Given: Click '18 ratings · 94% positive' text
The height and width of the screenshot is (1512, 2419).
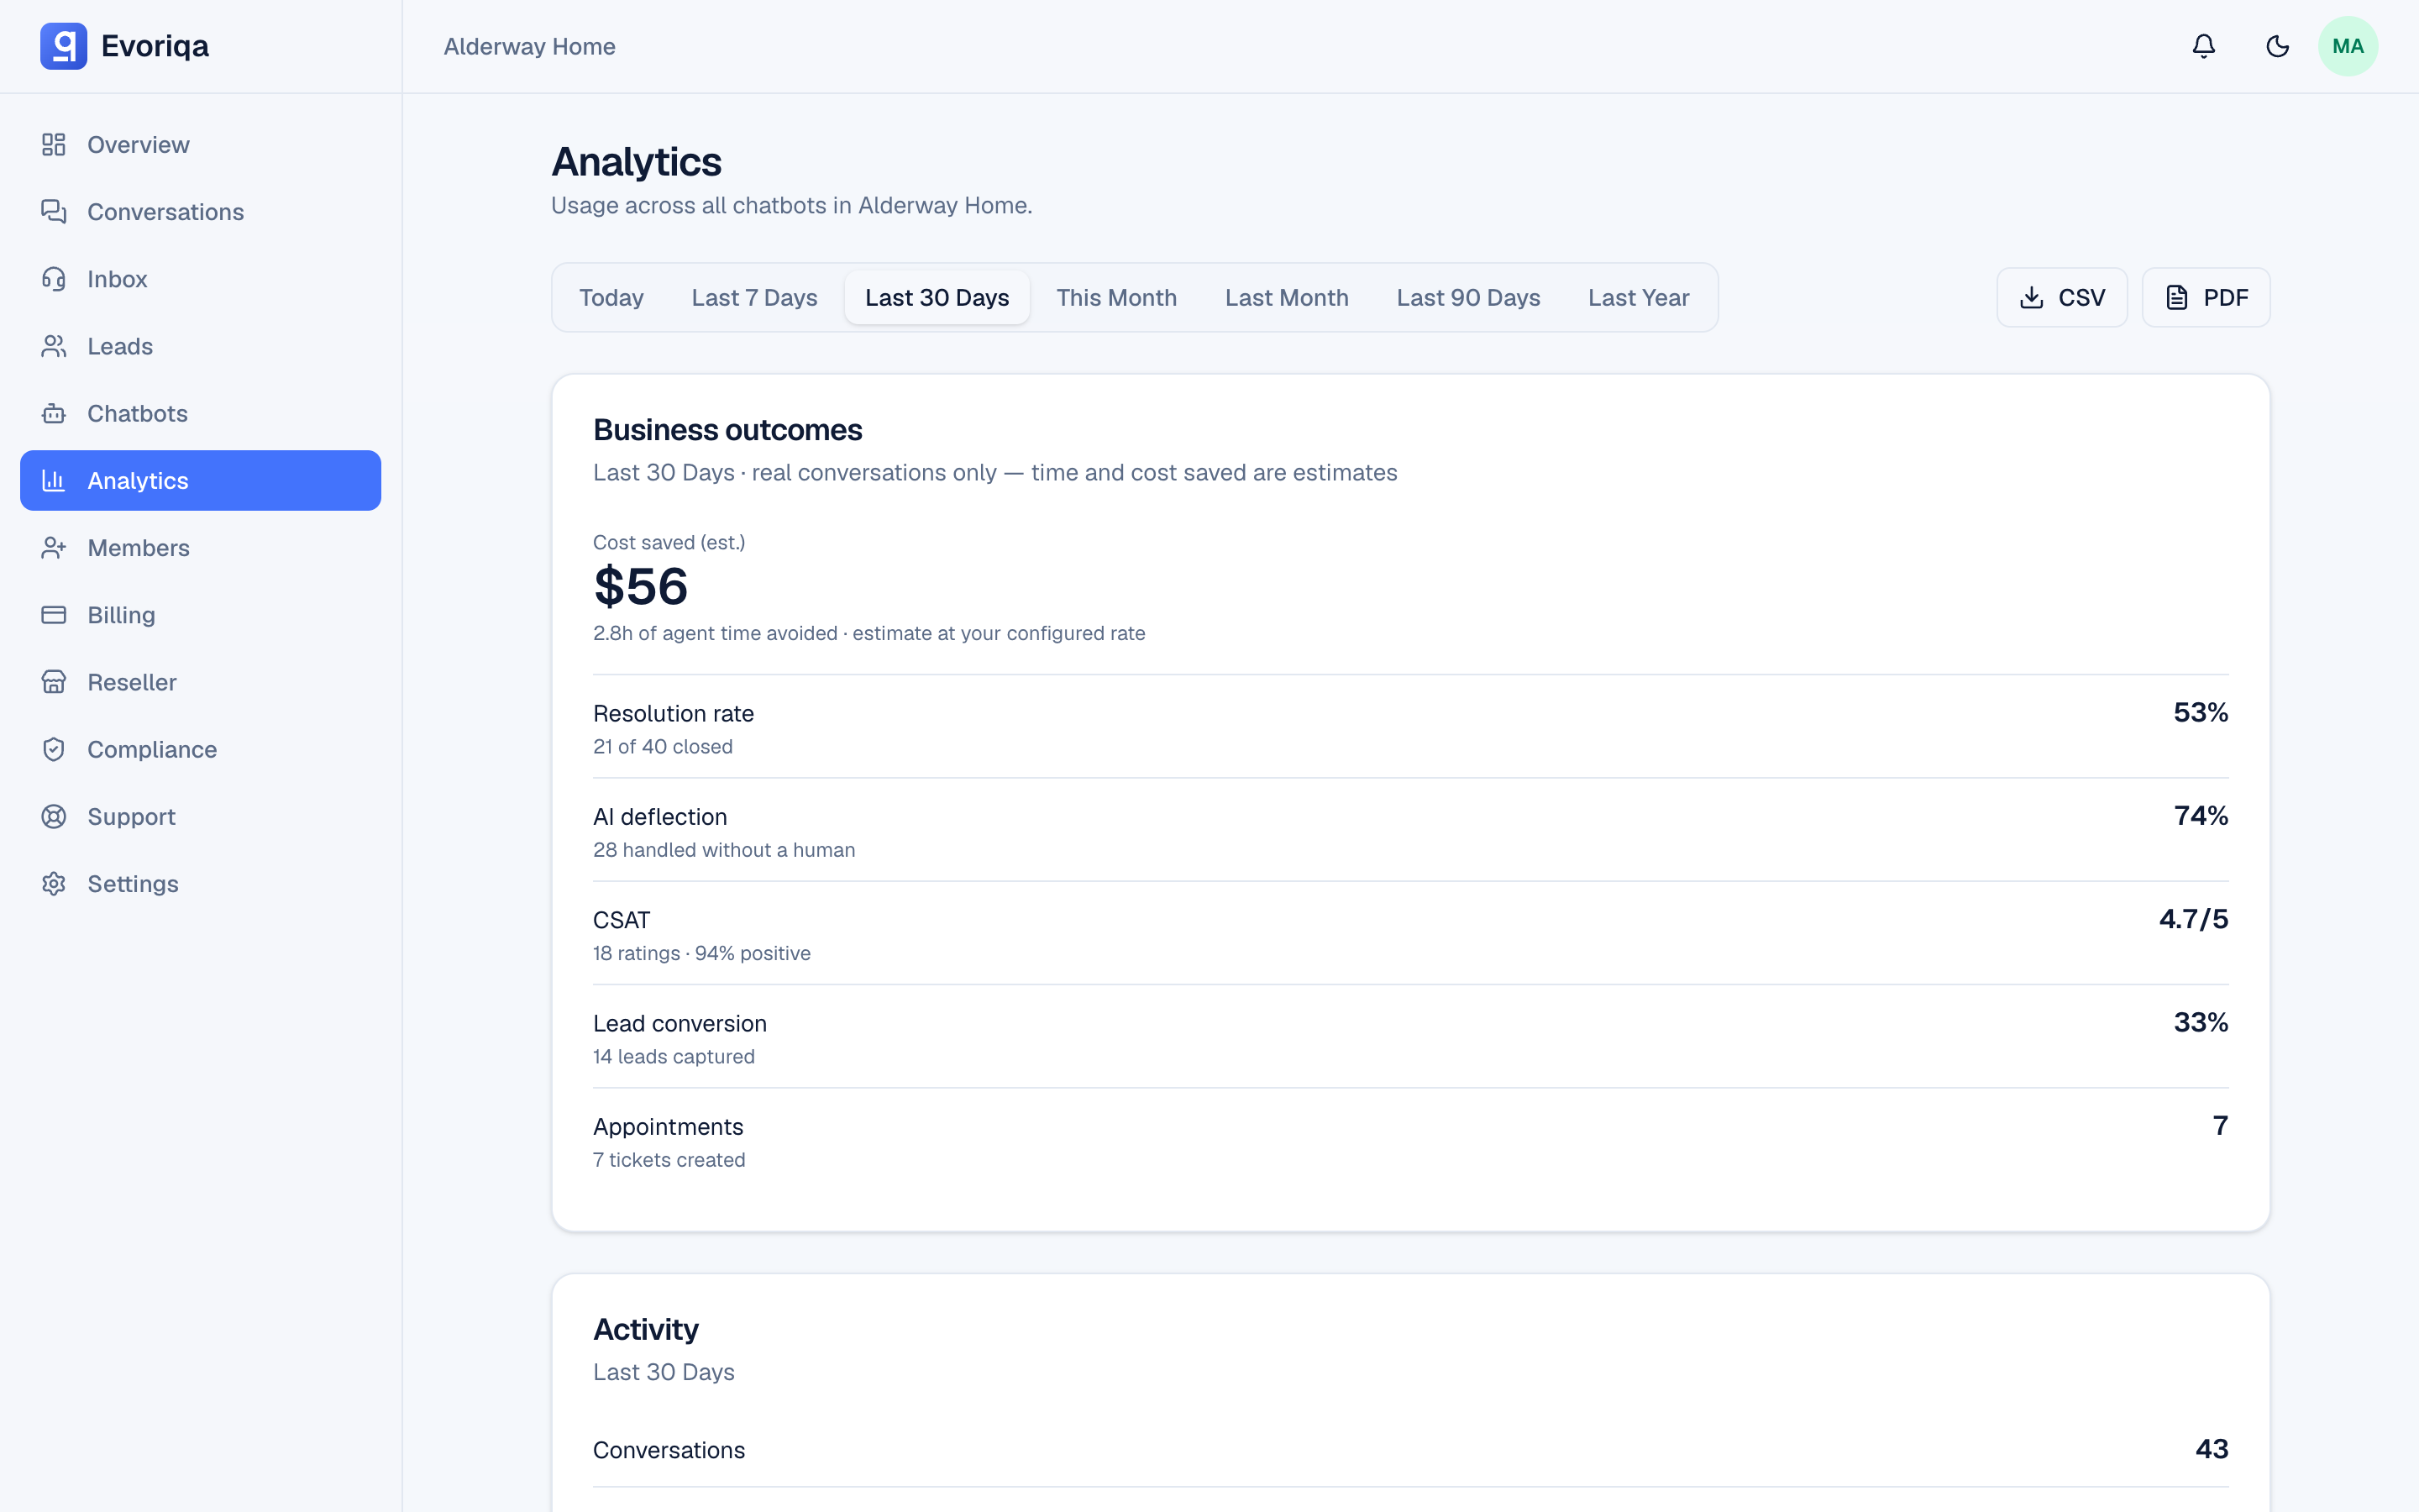Looking at the screenshot, I should coord(701,953).
